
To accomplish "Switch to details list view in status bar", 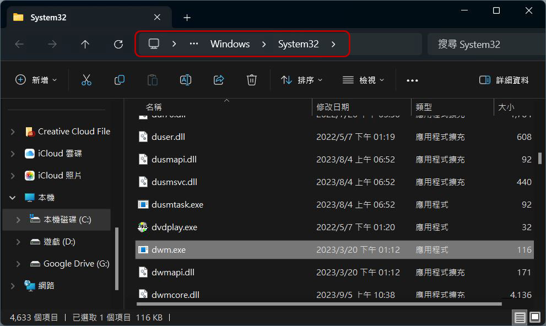I will pyautogui.click(x=520, y=317).
